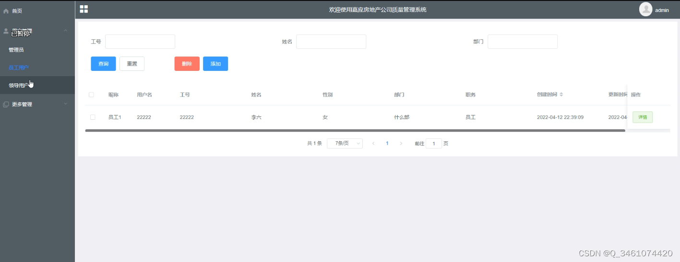Viewport: 680px width, 262px height.
Task: Click the 前往 page number input
Action: [x=434, y=143]
